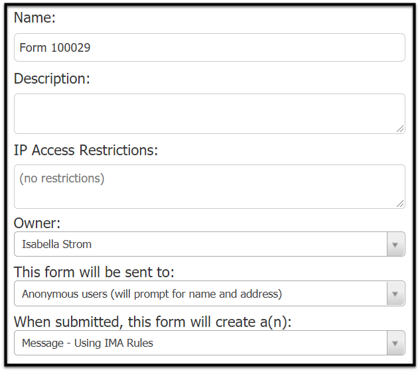
Task: Expand the 'This form will be sent to' arrow
Action: [395, 294]
